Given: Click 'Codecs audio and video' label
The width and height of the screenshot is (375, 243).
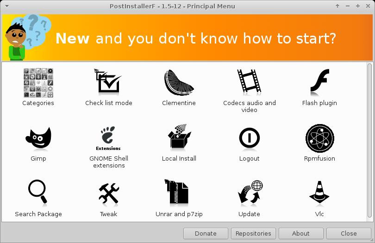Looking at the screenshot, I should click(250, 106).
